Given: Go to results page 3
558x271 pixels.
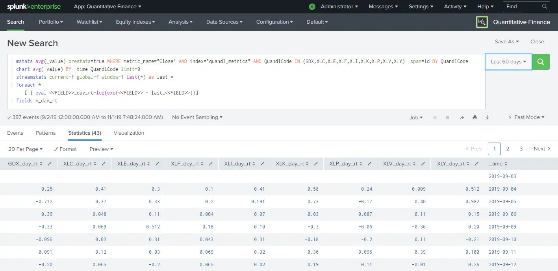Looking at the screenshot, I should (x=521, y=149).
